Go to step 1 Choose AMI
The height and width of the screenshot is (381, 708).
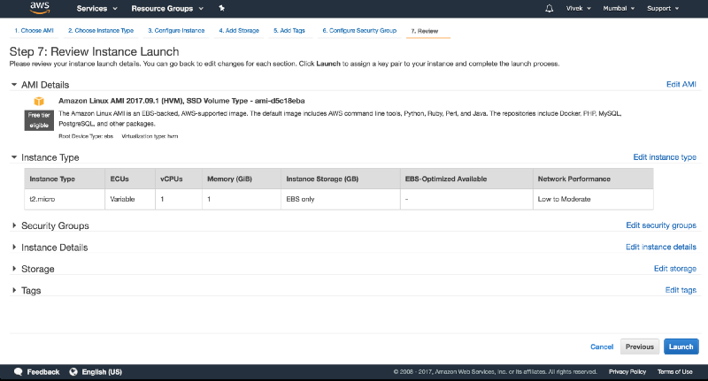click(x=34, y=31)
